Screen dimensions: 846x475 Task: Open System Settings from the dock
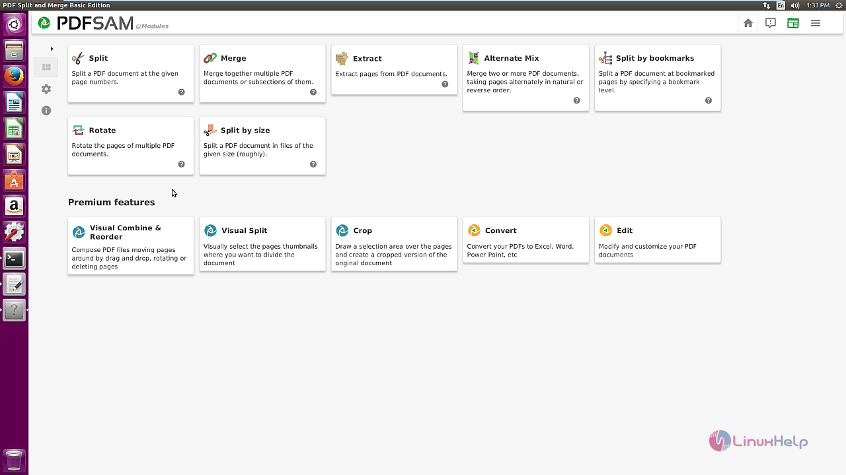[x=14, y=232]
